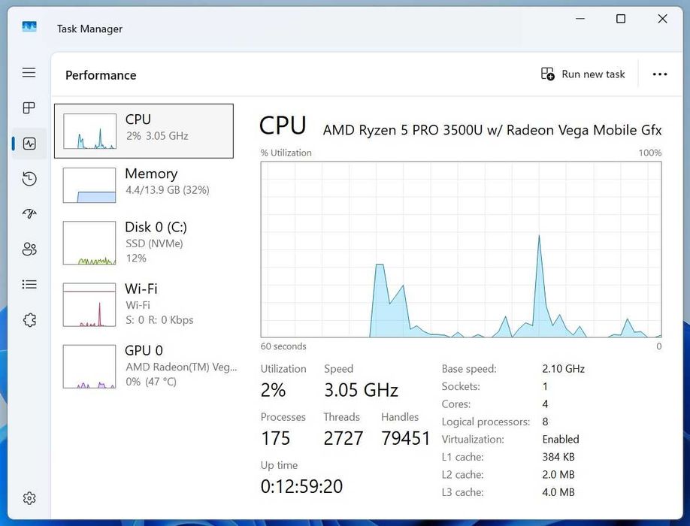Open Task Manager Settings gear
This screenshot has height=526, width=690.
pos(29,498)
